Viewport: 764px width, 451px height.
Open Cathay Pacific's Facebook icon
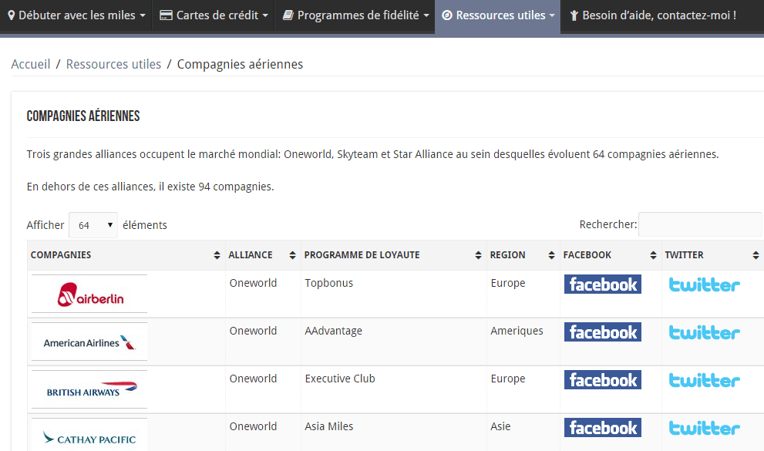click(602, 428)
